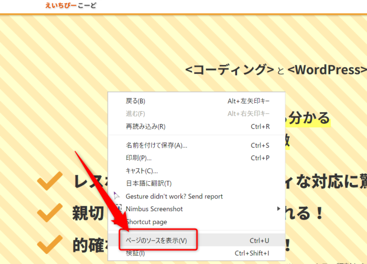Select 戻る(B) from context menu

[136, 101]
